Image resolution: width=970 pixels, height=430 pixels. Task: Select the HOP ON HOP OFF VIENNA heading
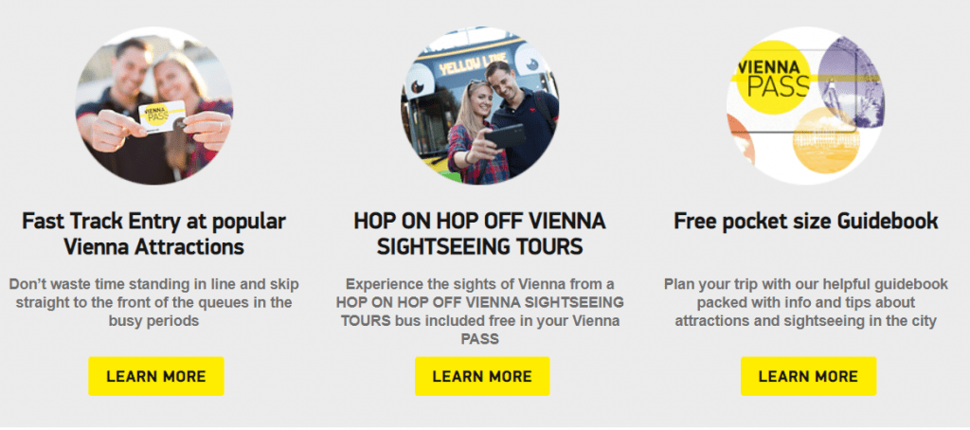[x=479, y=234]
